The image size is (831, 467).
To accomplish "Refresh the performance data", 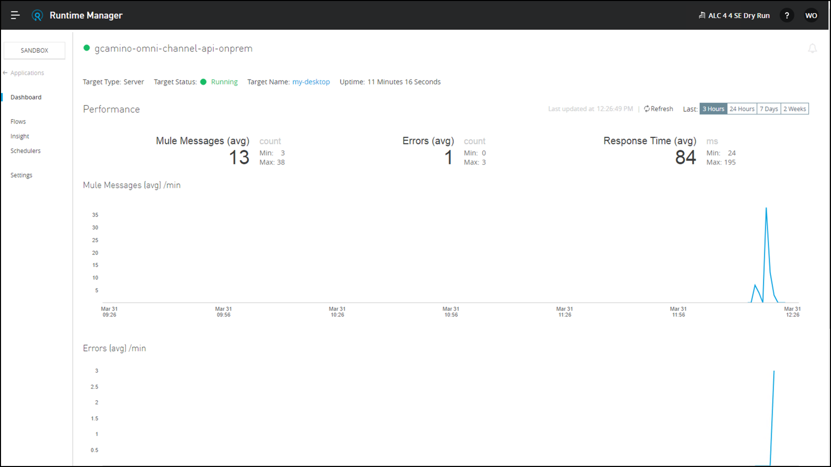I will point(659,109).
